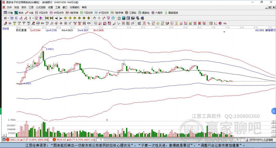
Task: Switch to K线 chart view
Action: tap(29, 13)
